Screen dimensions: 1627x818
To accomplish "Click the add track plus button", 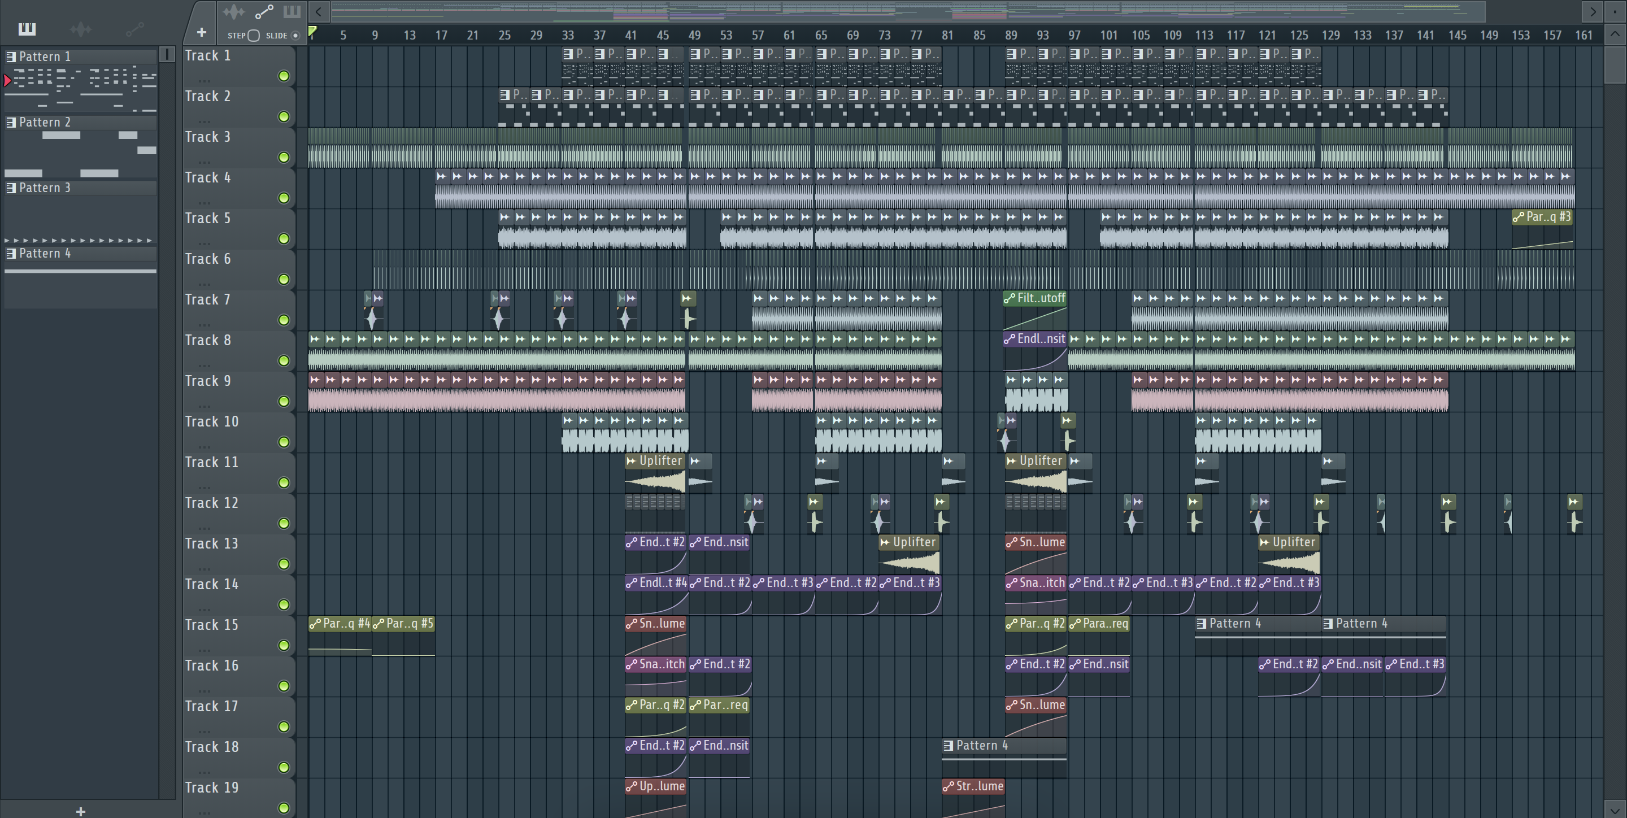I will point(202,32).
